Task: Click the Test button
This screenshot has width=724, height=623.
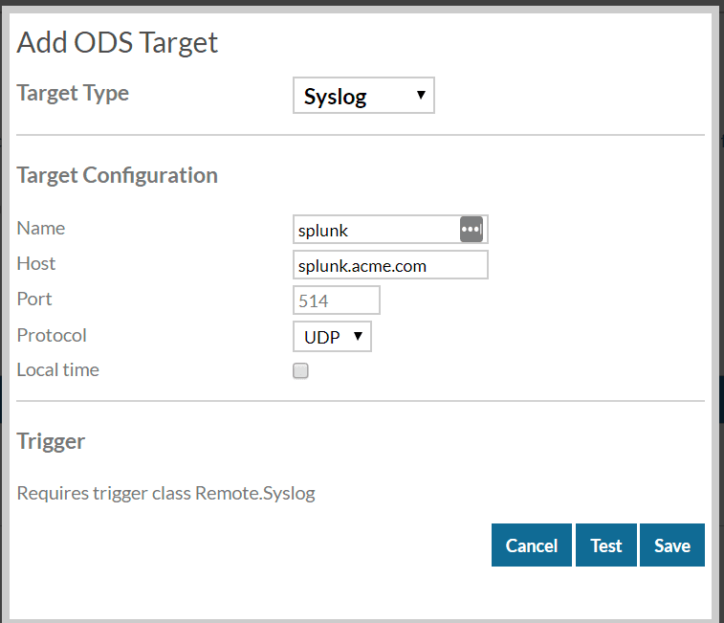Action: point(606,545)
